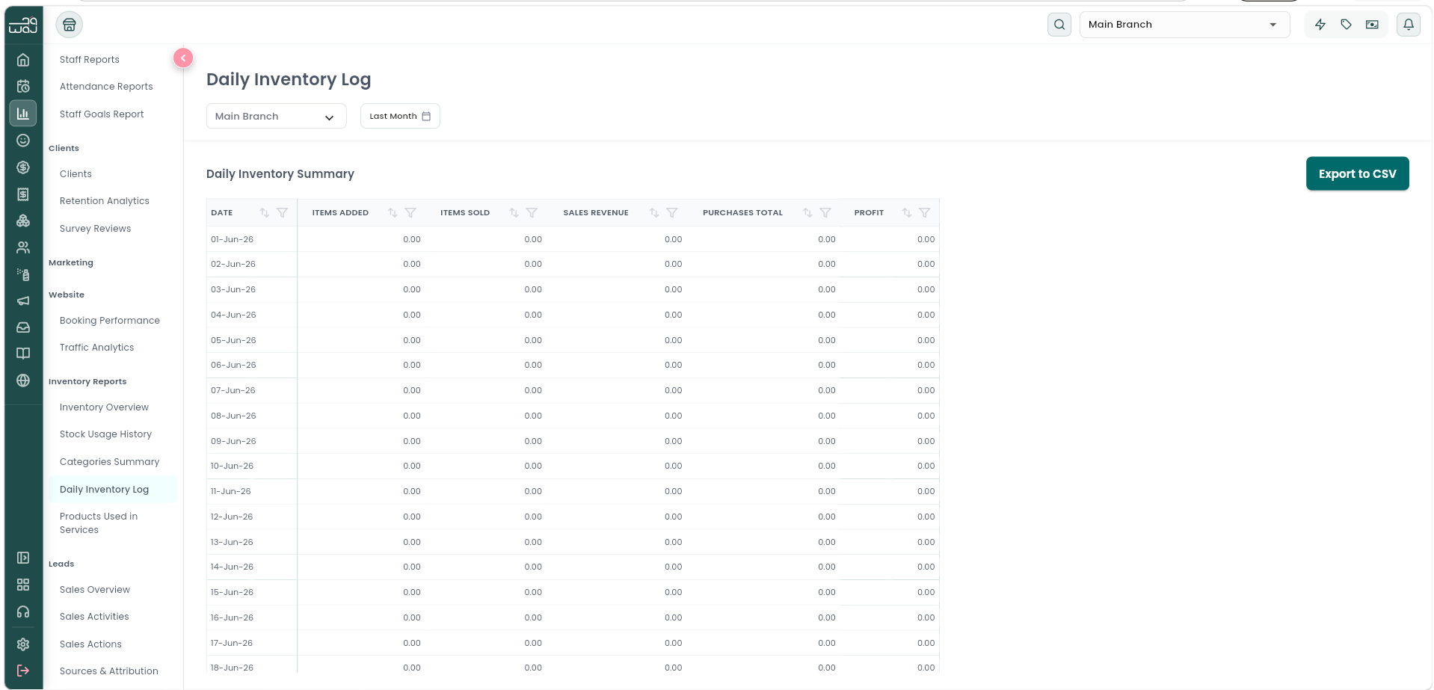Click the grid apps sidebar icon
This screenshot has width=1434, height=690.
pos(23,585)
